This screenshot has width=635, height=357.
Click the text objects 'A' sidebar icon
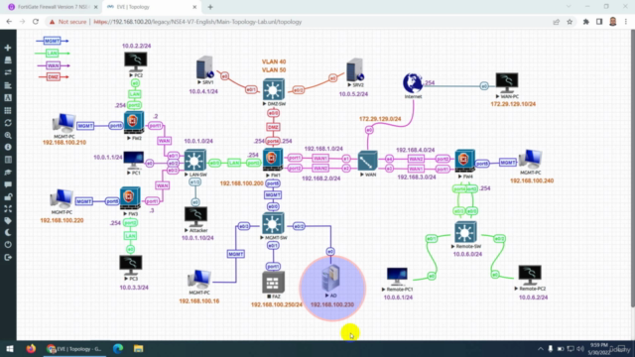[x=8, y=98]
